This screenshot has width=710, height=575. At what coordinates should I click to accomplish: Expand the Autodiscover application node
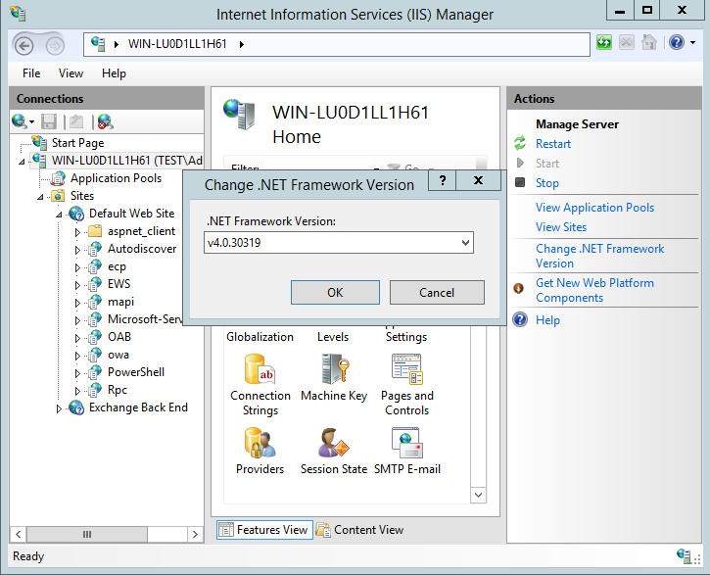77,250
